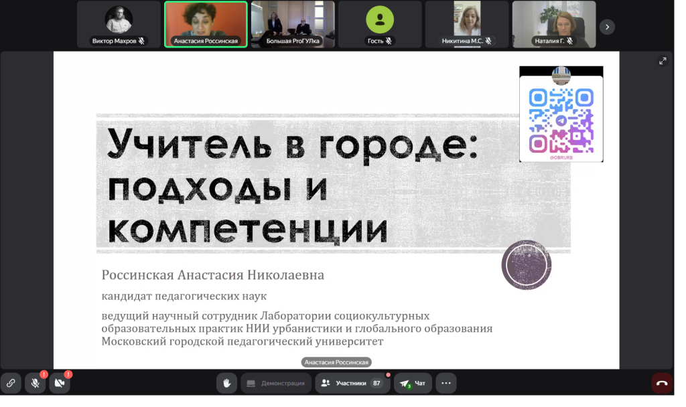This screenshot has width=686, height=407.
Task: Leave the call with red phone button
Action: pos(662,384)
